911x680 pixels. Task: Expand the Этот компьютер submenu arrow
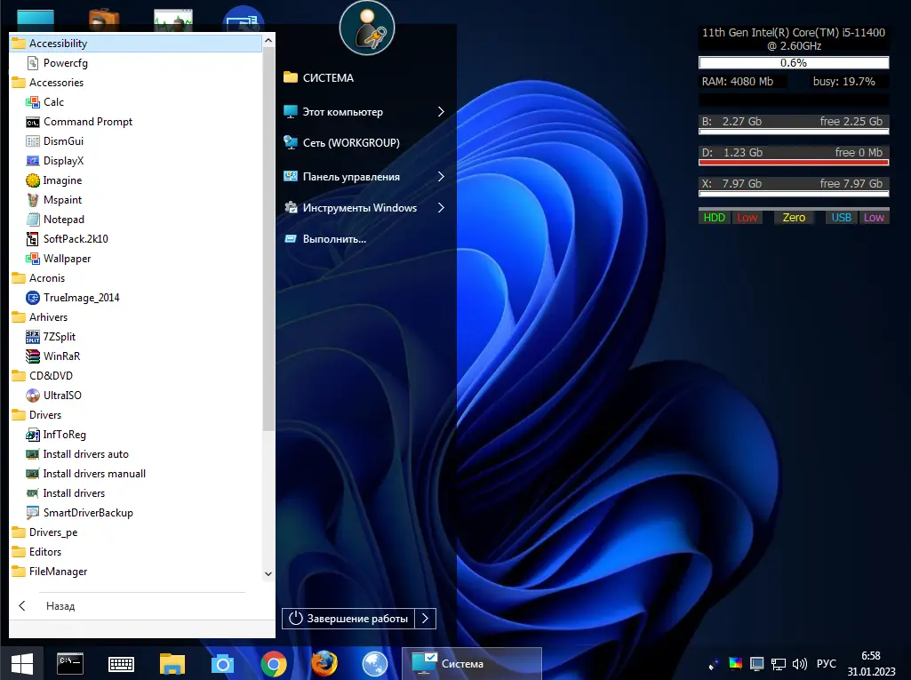click(x=441, y=112)
